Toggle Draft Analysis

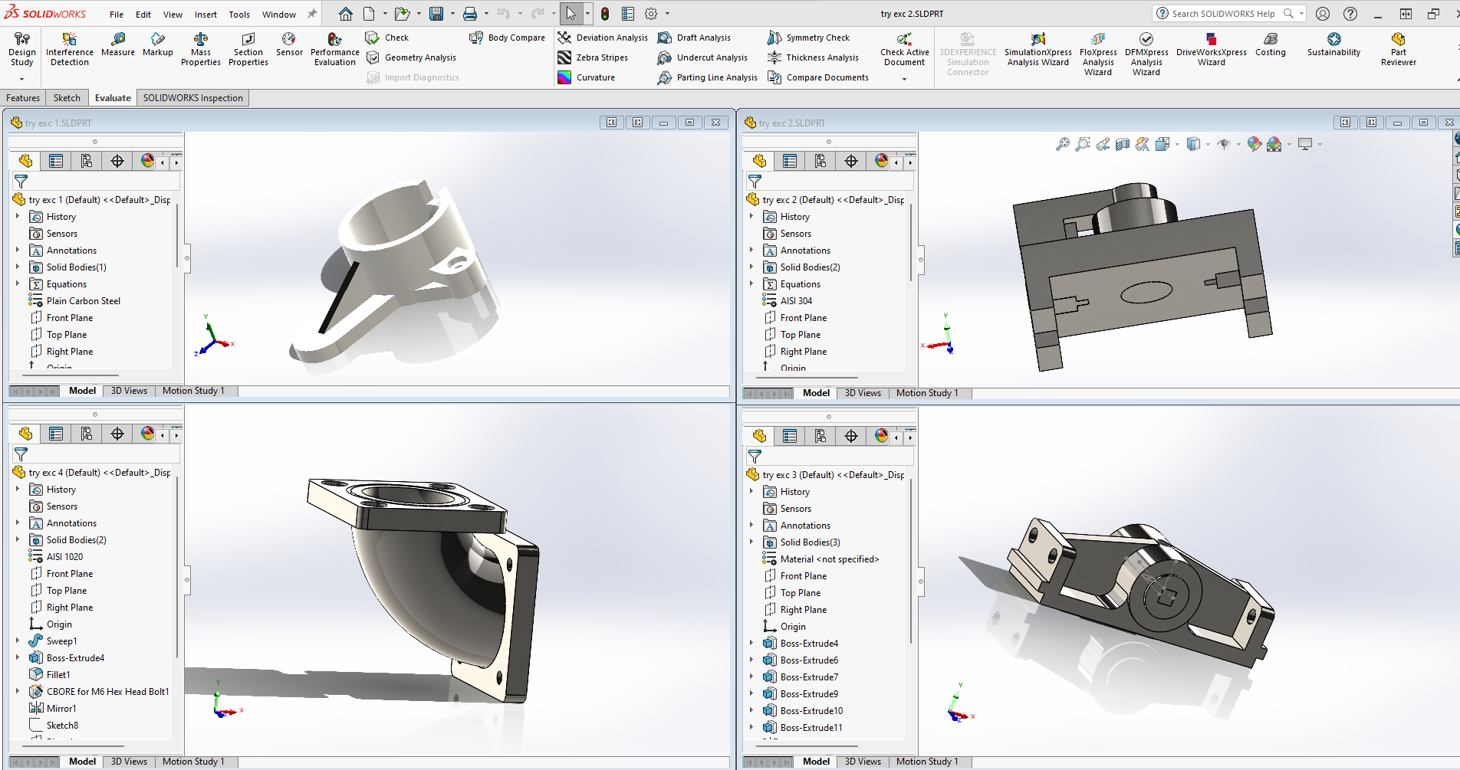click(694, 38)
